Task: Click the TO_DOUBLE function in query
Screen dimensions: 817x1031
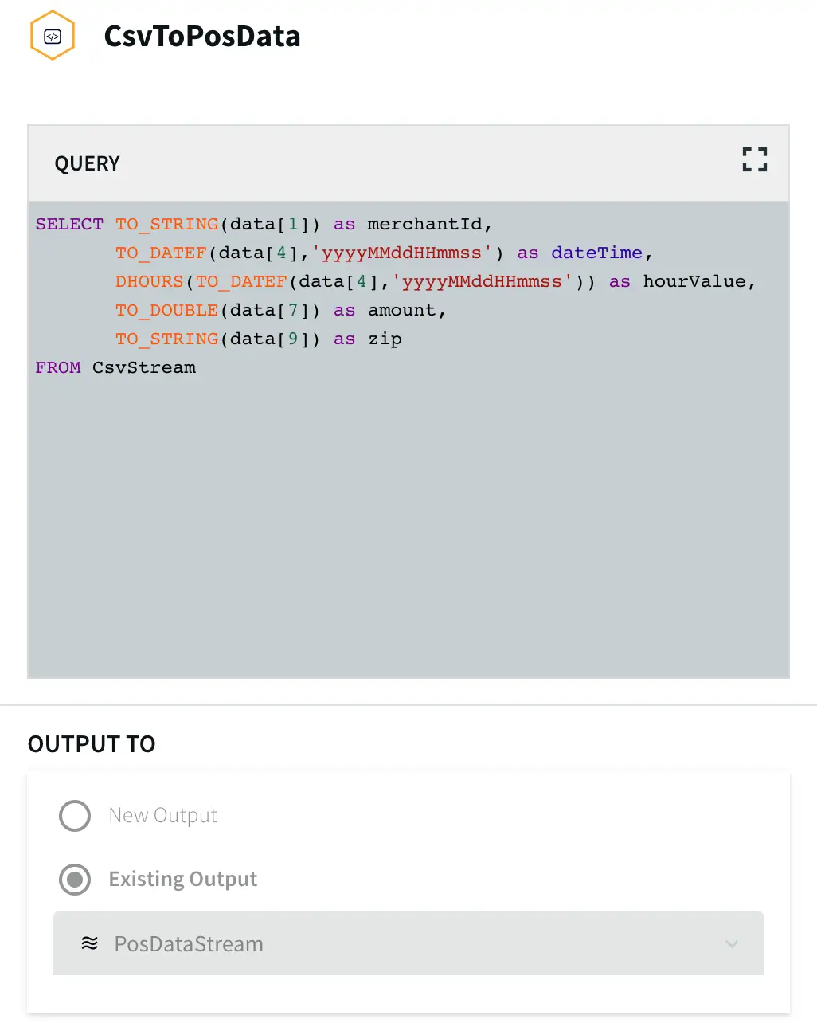Action: coord(166,311)
